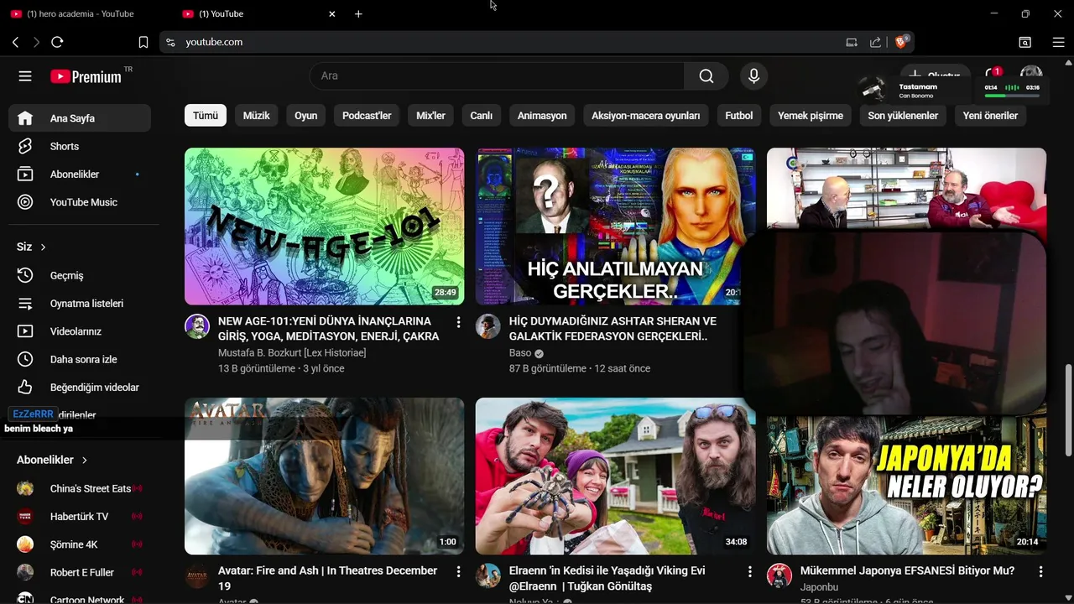Open the Brave Shields lion icon
This screenshot has width=1074, height=604.
pos(901,41)
